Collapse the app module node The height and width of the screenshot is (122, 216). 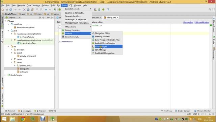[x=5, y=21]
